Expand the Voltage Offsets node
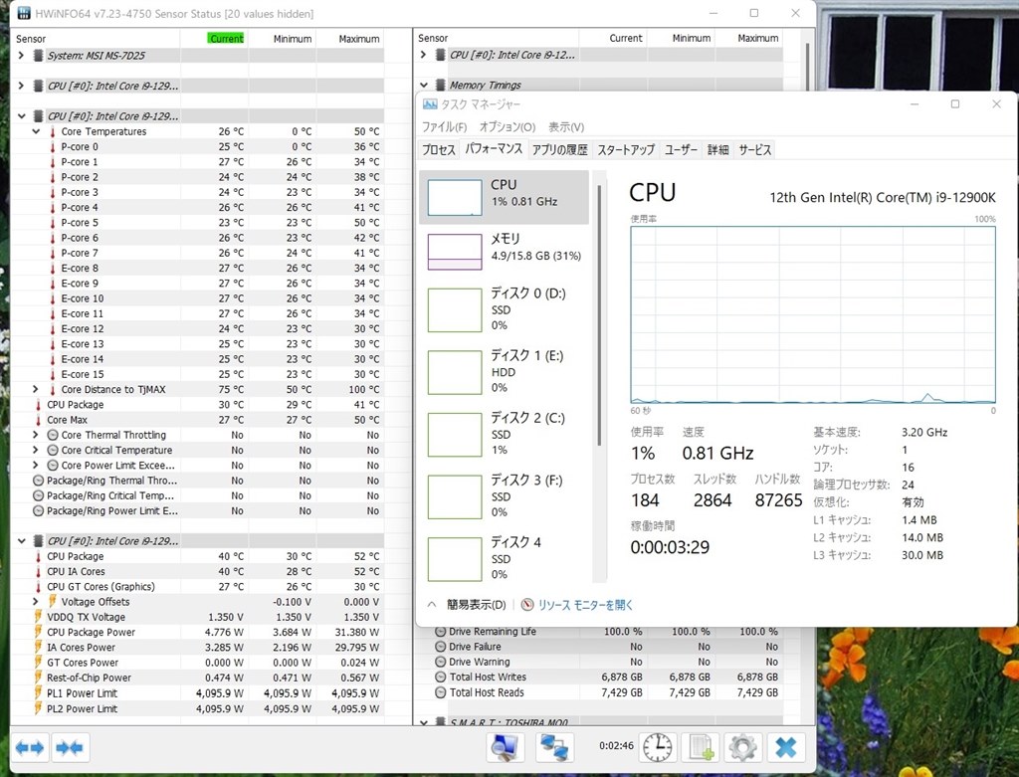Image resolution: width=1019 pixels, height=777 pixels. click(37, 602)
